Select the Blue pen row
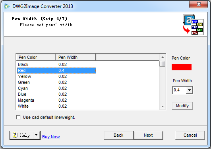Image resolution: width=211 pixels, height=149 pixels. click(56, 94)
